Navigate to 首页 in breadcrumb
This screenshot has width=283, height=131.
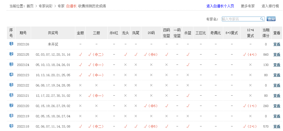[30, 6]
